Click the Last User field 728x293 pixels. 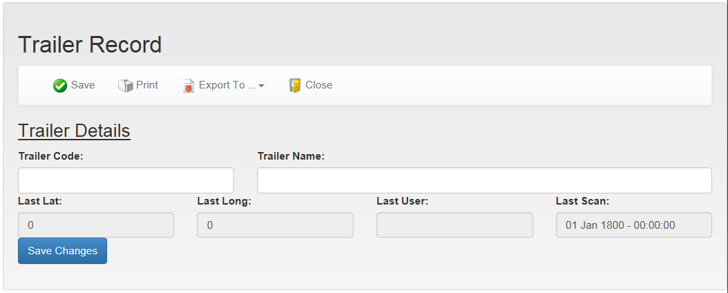pos(454,225)
